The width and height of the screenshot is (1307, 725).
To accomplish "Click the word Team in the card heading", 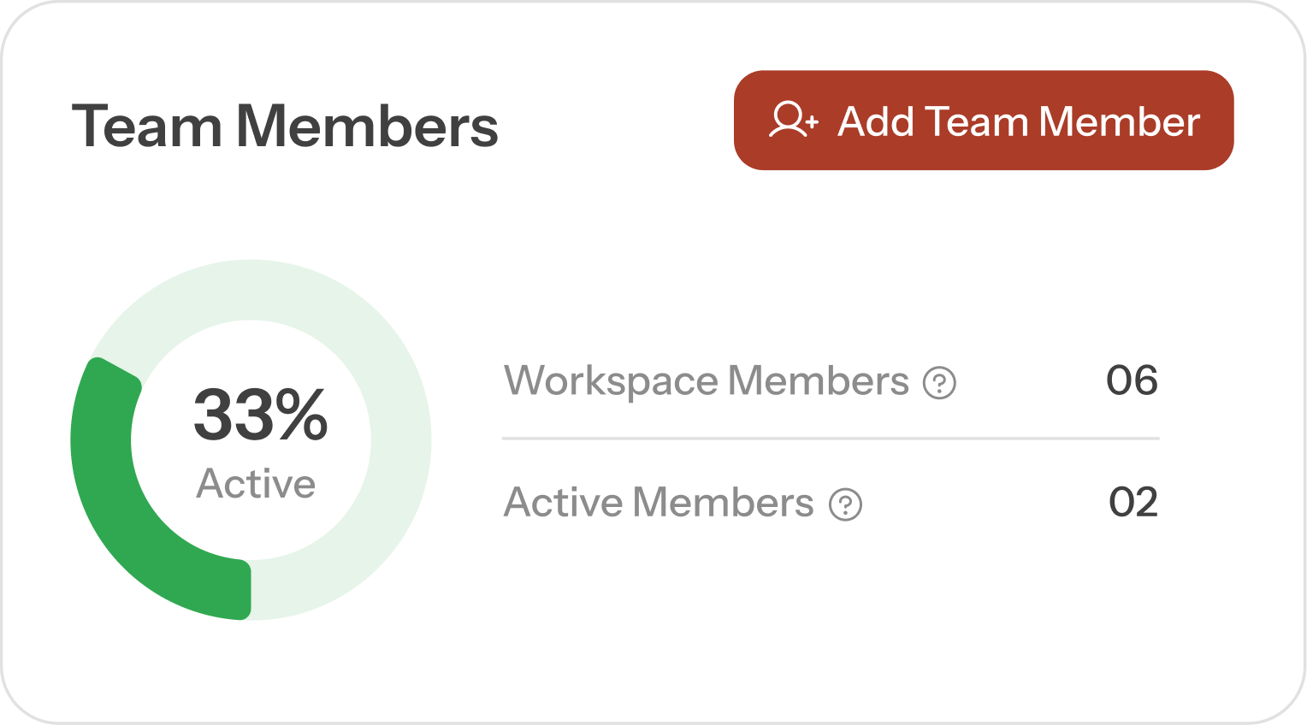I will [147, 127].
